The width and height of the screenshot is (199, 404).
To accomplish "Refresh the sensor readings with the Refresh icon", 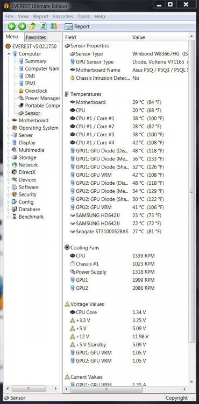I will (x=43, y=26).
